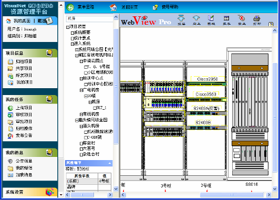Screen dimensions: 280x200
Task: Open 菜单显隐 in top bar
Action: (86, 7)
